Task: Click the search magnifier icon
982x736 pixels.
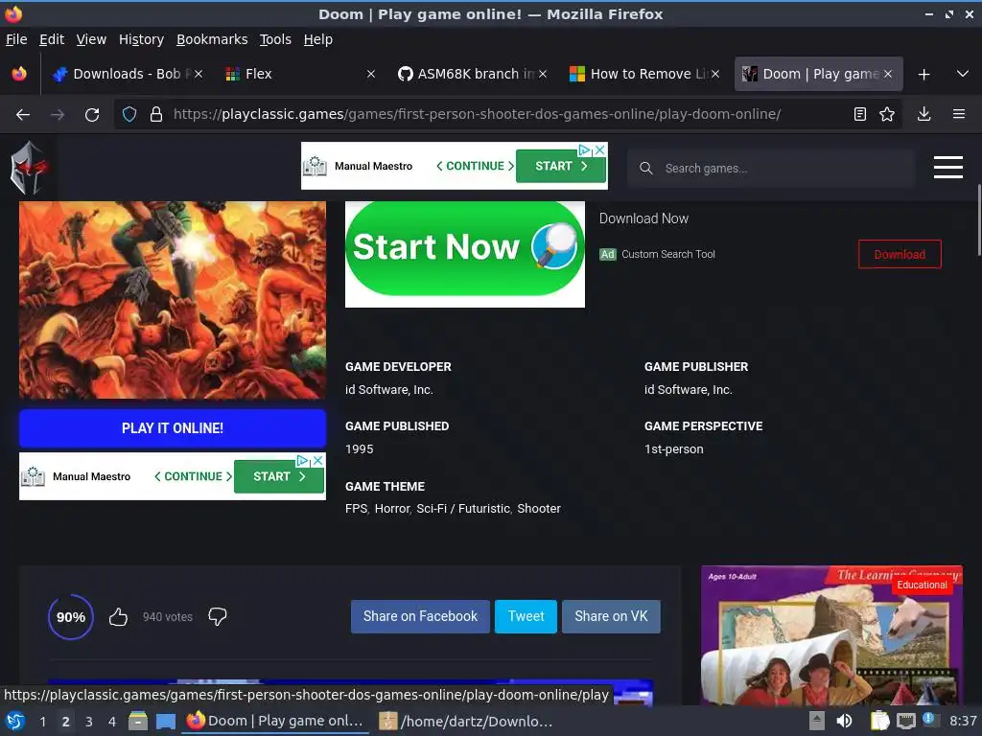Action: [x=645, y=169]
